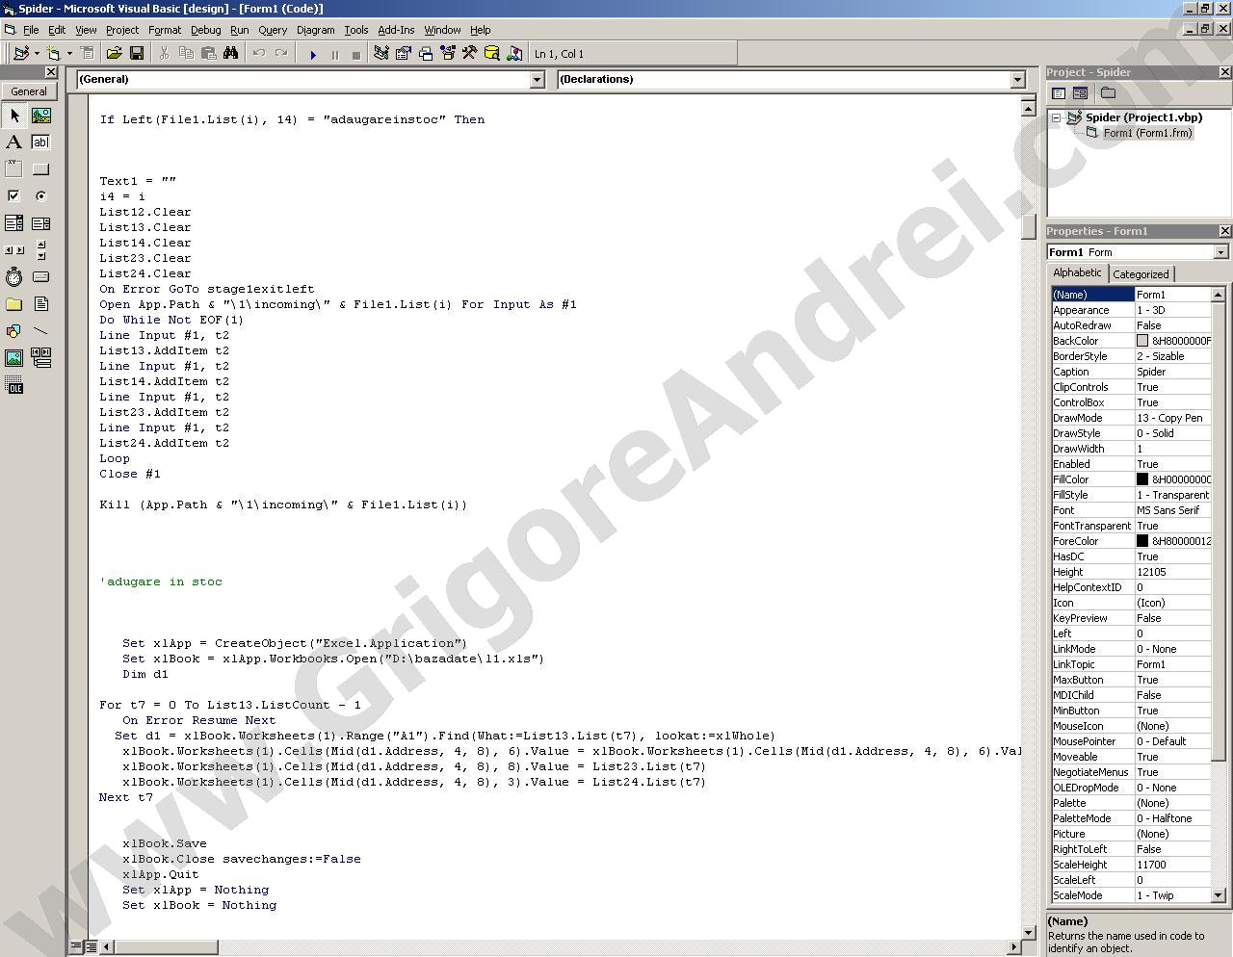This screenshot has height=957, width=1233.
Task: Save the project with the floppy icon
Action: [137, 54]
